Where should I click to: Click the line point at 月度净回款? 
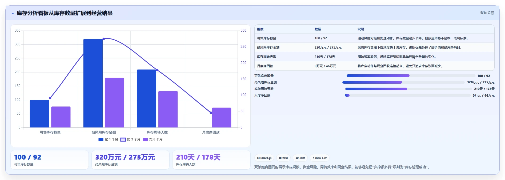[x=211, y=113]
